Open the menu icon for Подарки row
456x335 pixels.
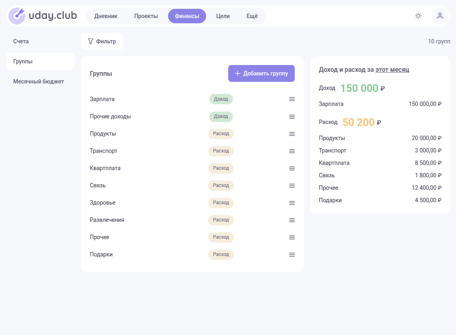(x=292, y=254)
